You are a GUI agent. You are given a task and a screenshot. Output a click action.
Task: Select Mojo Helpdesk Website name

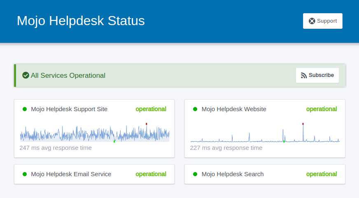click(x=234, y=109)
